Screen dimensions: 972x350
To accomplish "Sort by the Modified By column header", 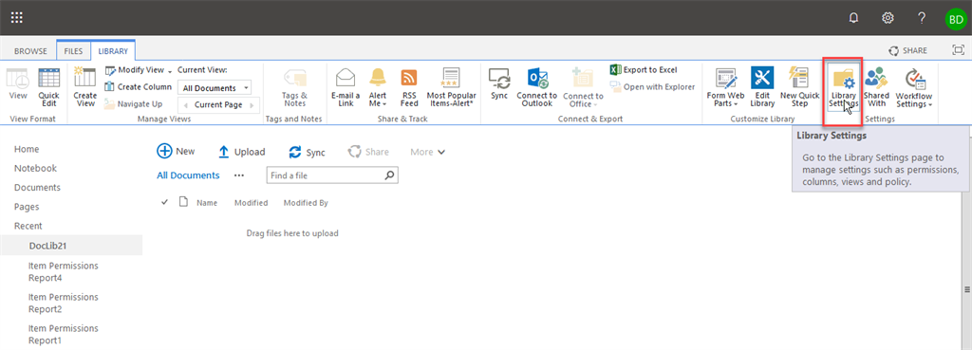I will [x=306, y=203].
